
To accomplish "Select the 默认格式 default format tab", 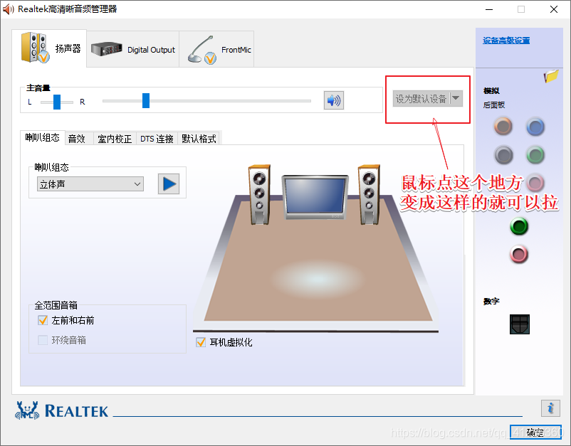I will pos(199,139).
